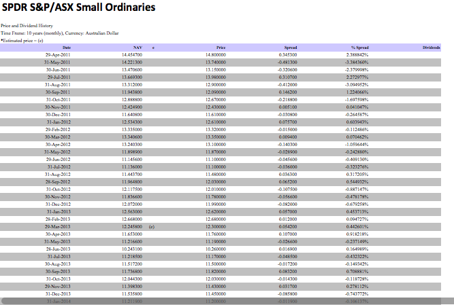Select the 31-Jul-2013 date cell
454x305 pixels.
click(59, 257)
